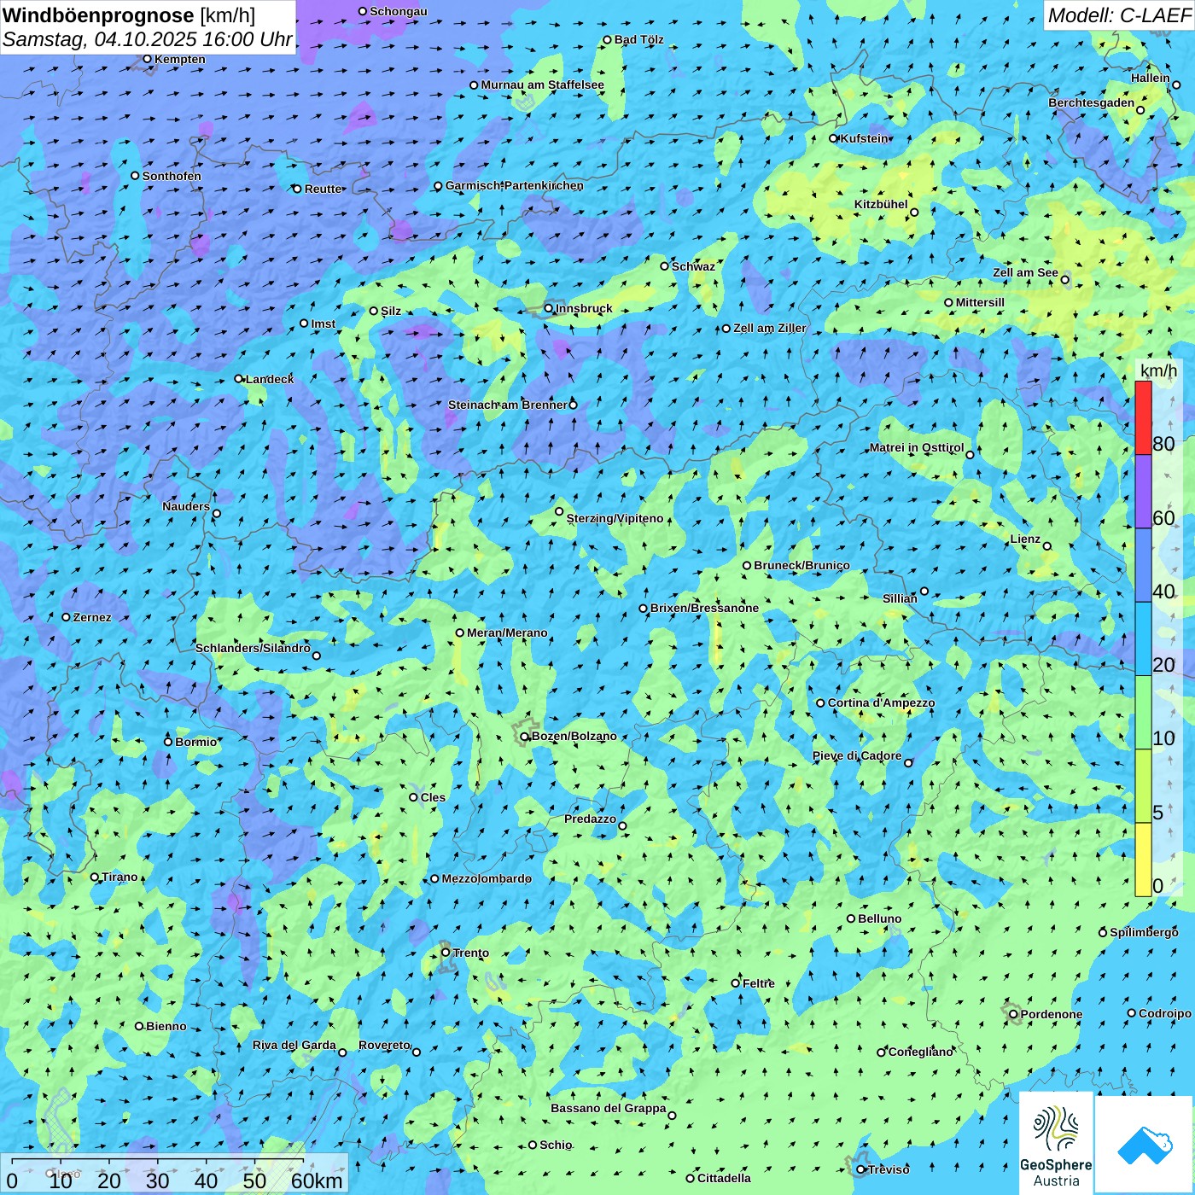Image resolution: width=1195 pixels, height=1195 pixels.
Task: Click the Schio town label
Action: tap(556, 1145)
